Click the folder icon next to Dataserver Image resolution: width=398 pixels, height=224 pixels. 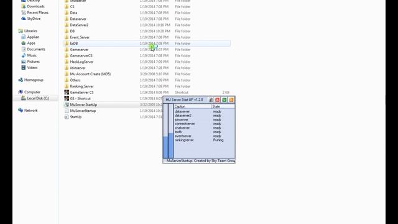coord(67,19)
